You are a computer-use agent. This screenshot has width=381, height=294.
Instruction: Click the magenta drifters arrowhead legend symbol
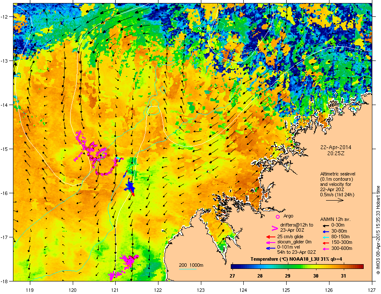click(274, 228)
